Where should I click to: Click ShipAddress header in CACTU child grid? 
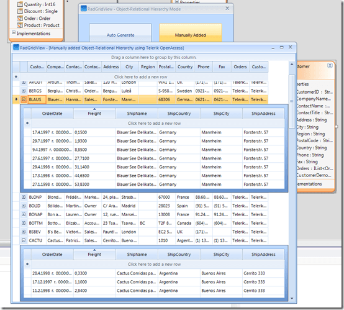(x=263, y=255)
